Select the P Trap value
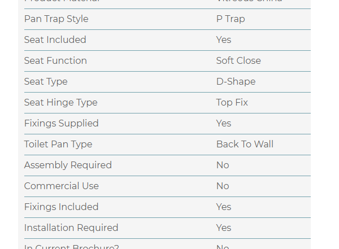Screen dimensions: 339x249 [231, 19]
